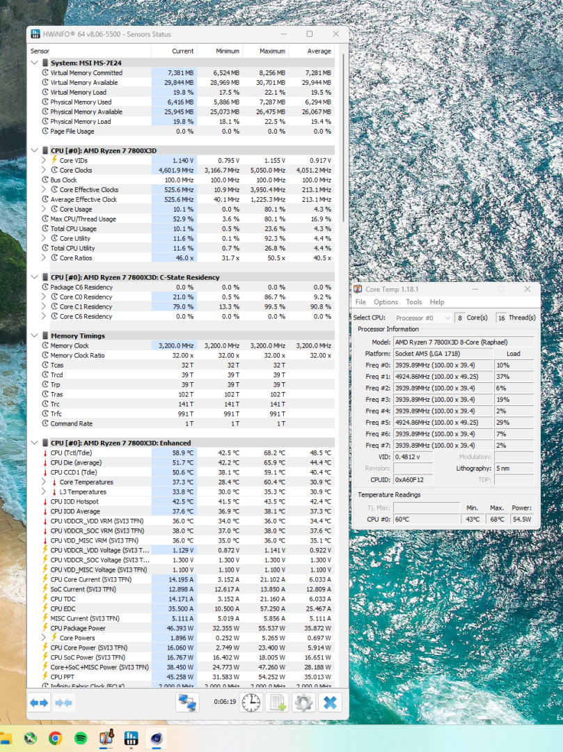This screenshot has width=563, height=752.
Task: Click the CPU #0 60°C temperature reading
Action: tap(427, 519)
